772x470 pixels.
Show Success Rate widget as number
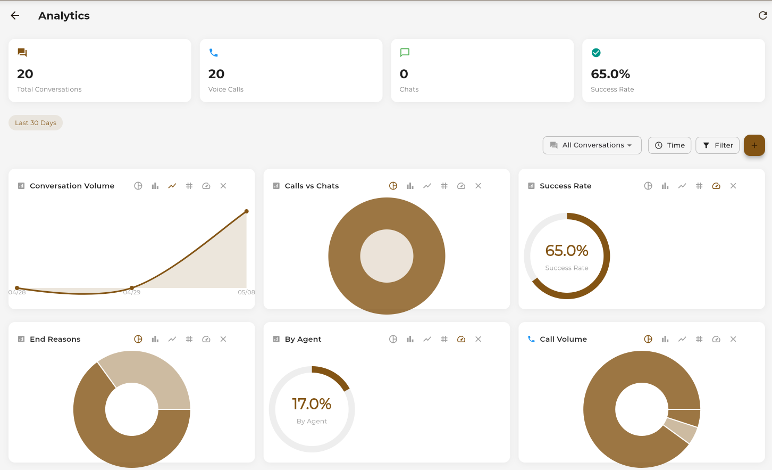(699, 186)
